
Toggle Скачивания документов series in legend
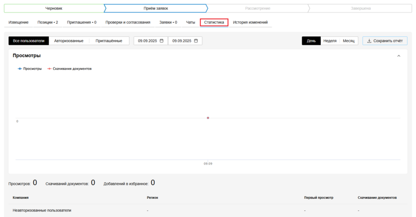tap(70, 69)
